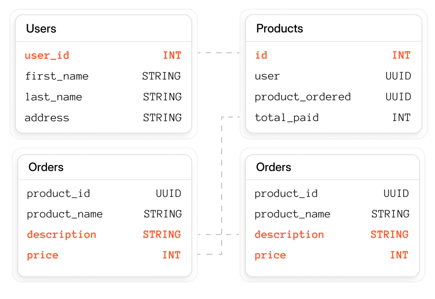The image size is (435, 299).
Task: Click the Users table title
Action: 41,29
